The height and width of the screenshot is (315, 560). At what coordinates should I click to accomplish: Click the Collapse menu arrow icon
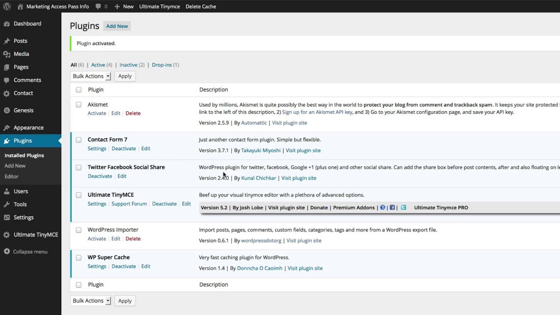(7, 252)
